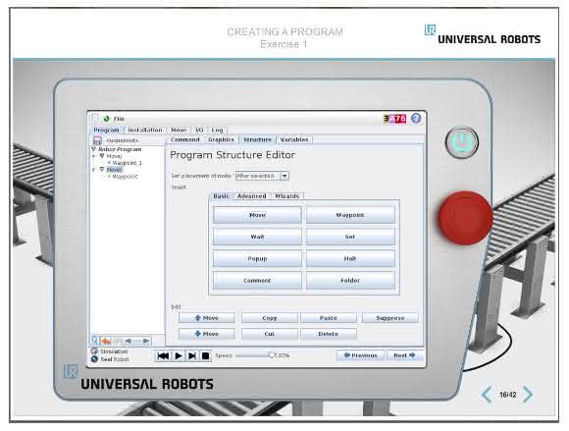
Task: Click the Cut edit button
Action: coord(270,334)
